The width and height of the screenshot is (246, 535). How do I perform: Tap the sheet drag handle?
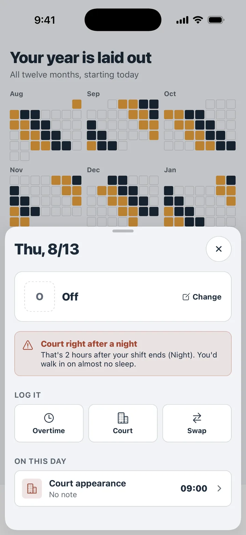coord(123,231)
